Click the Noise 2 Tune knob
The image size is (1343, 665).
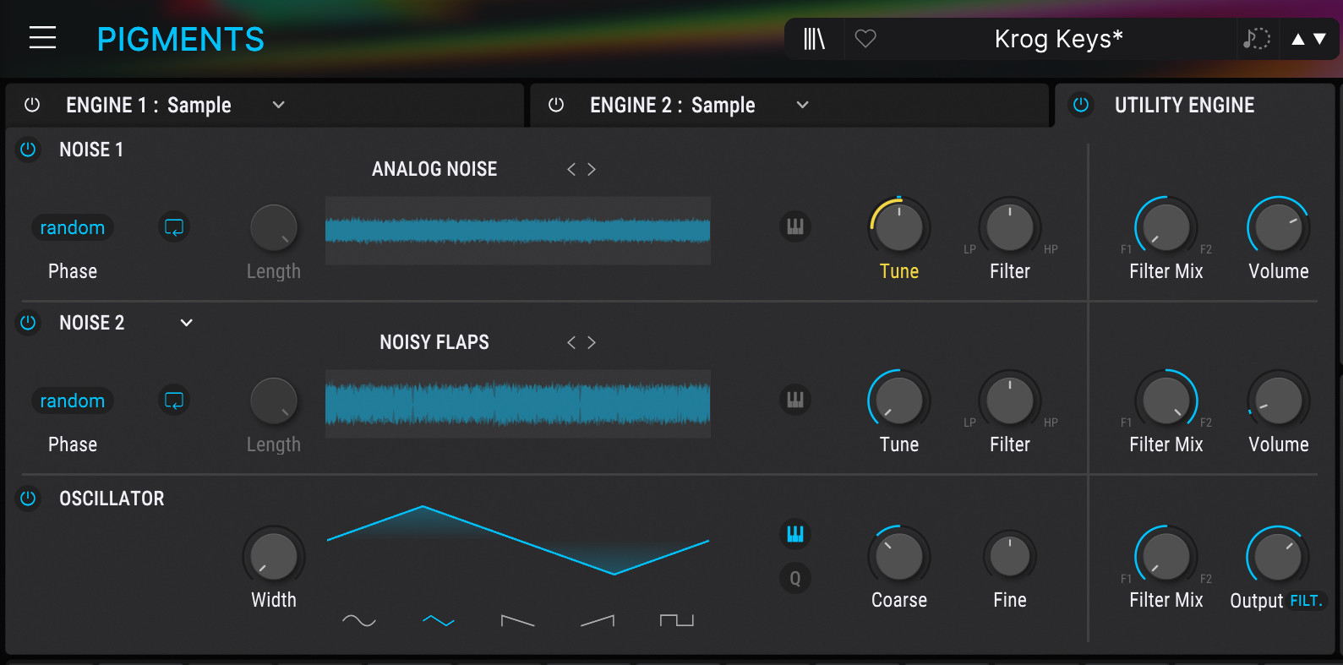pos(899,401)
